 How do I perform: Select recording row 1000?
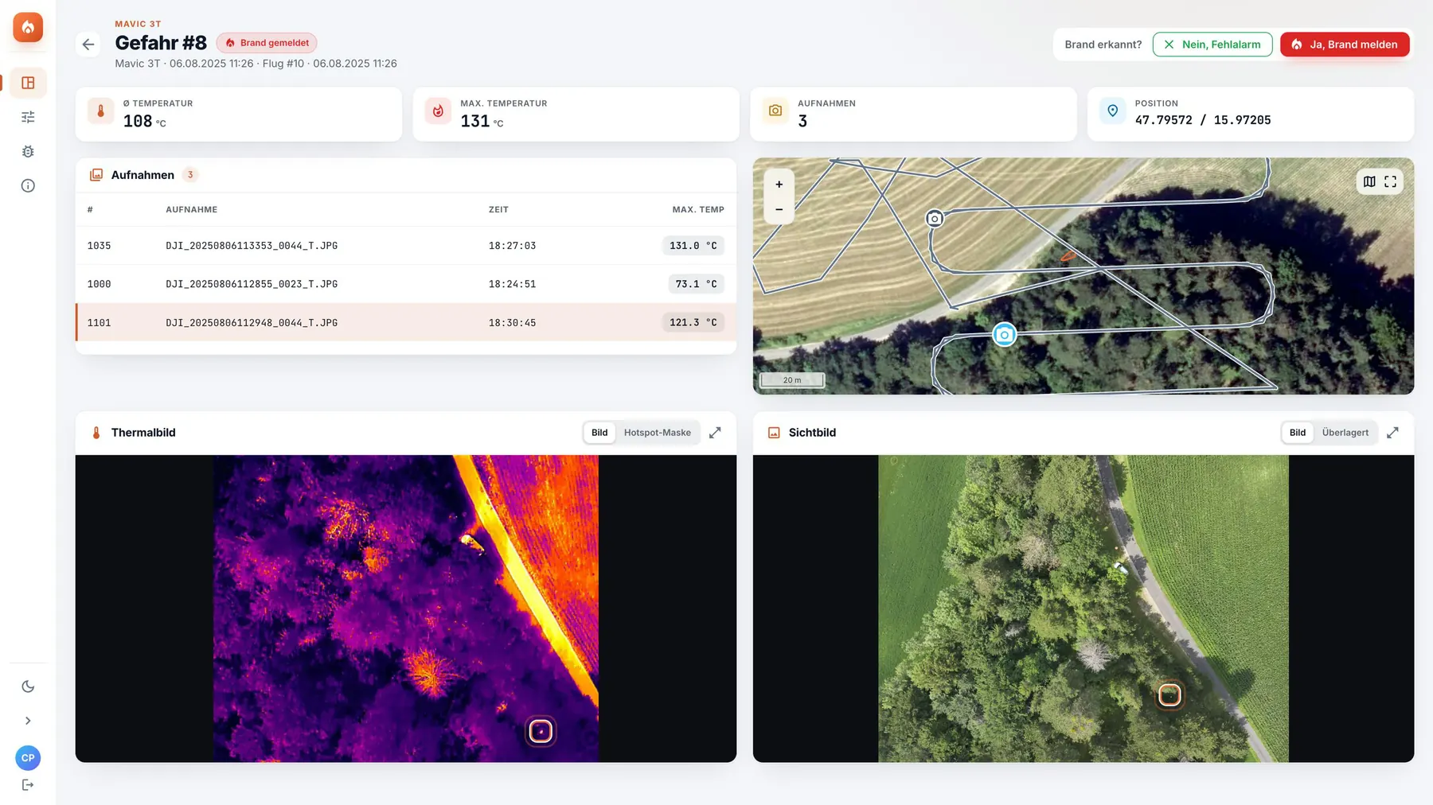pyautogui.click(x=406, y=284)
